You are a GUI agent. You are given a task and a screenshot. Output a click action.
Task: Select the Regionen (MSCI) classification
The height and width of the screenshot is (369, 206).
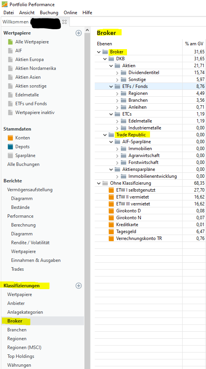24,347
